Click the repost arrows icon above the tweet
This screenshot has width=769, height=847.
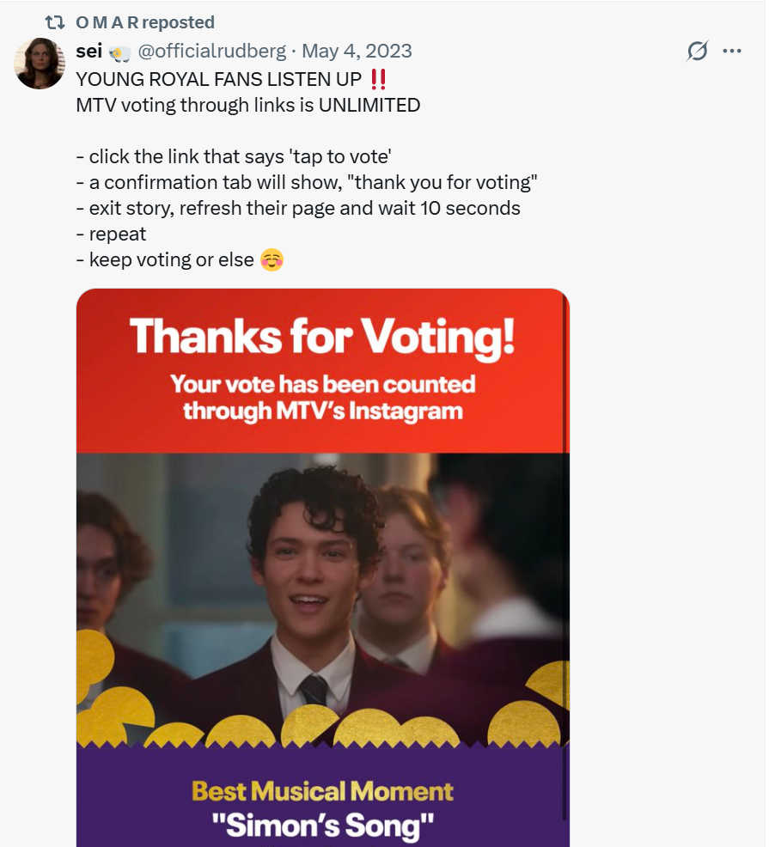[x=54, y=22]
